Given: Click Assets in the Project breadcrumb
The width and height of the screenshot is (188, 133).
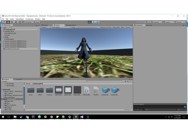Looking at the screenshot, I should pyautogui.click(x=28, y=84).
